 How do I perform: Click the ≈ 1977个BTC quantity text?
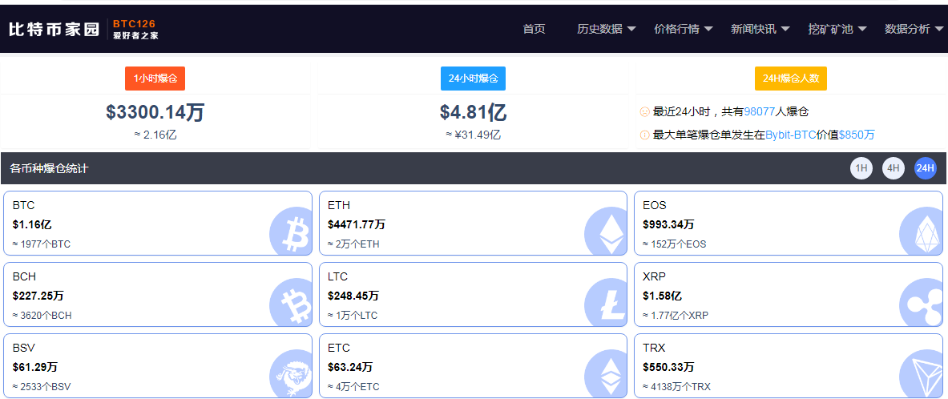coord(41,245)
